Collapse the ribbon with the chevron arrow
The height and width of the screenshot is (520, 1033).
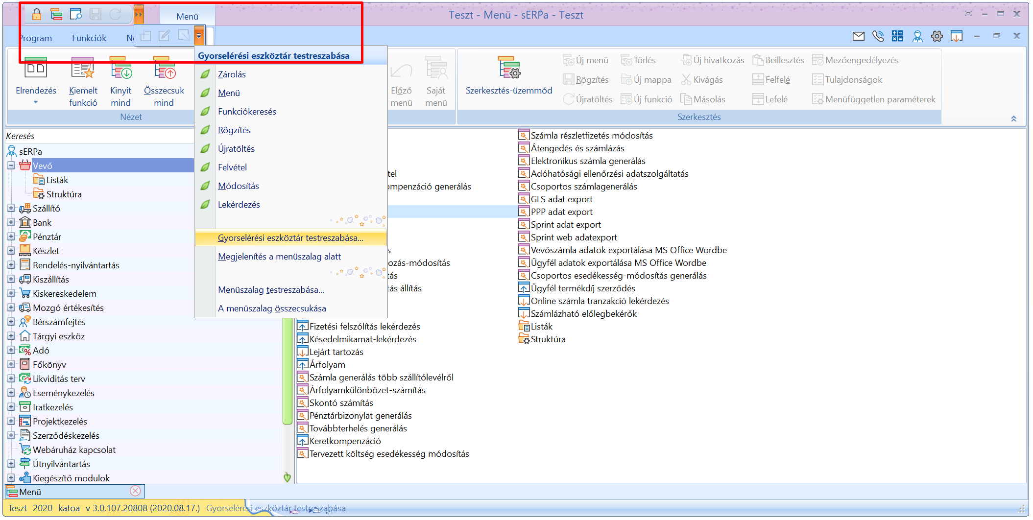(1013, 118)
